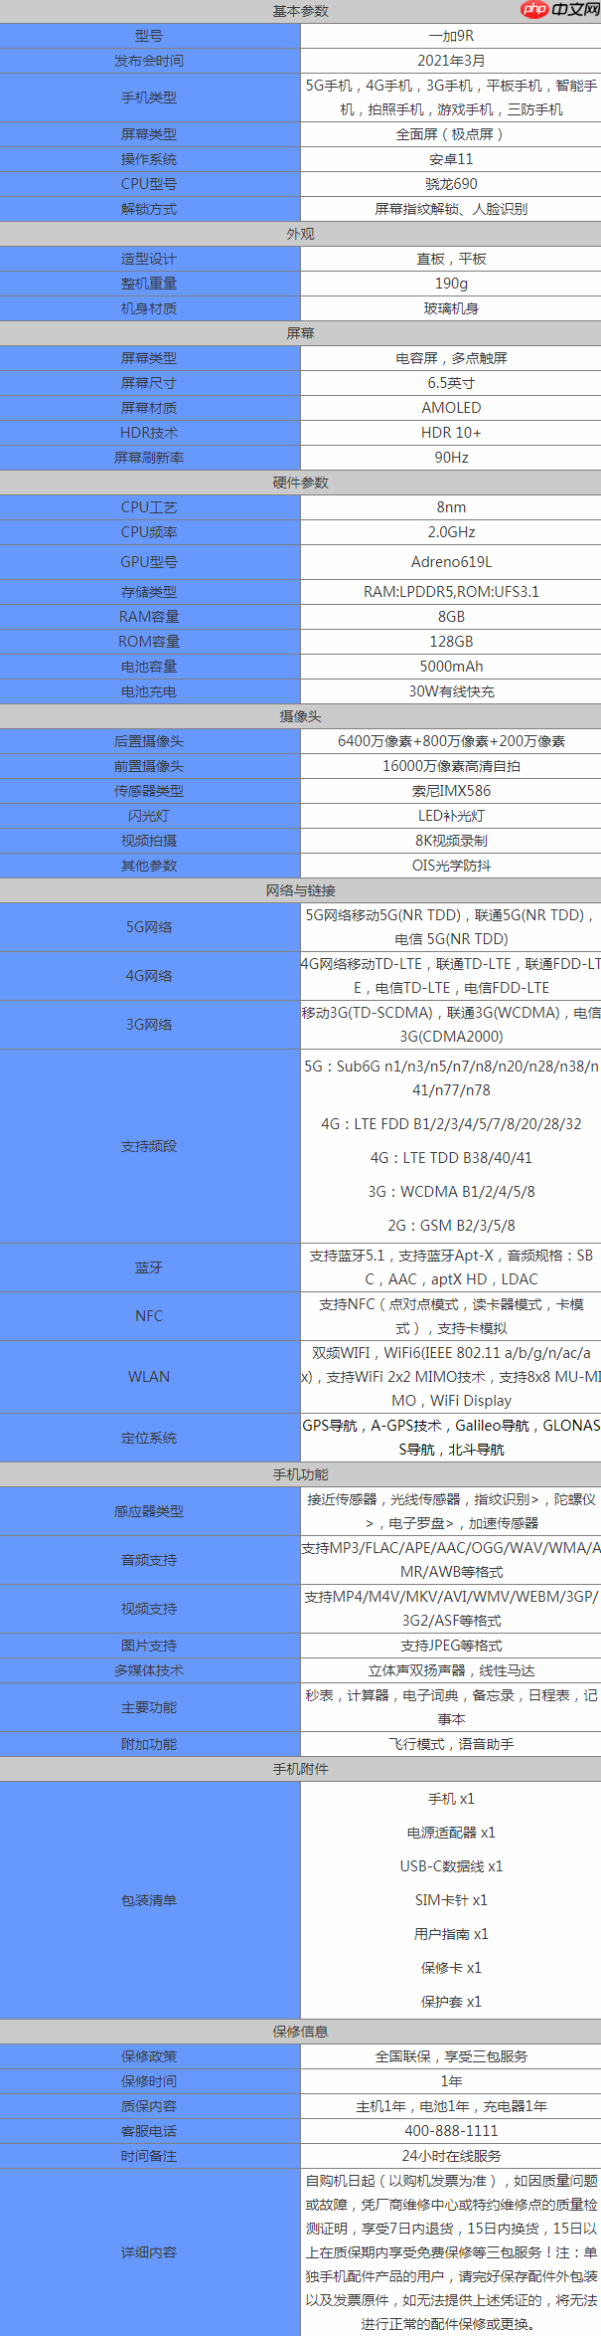Click the 摄像头 section header
This screenshot has width=601, height=2336.
(300, 716)
